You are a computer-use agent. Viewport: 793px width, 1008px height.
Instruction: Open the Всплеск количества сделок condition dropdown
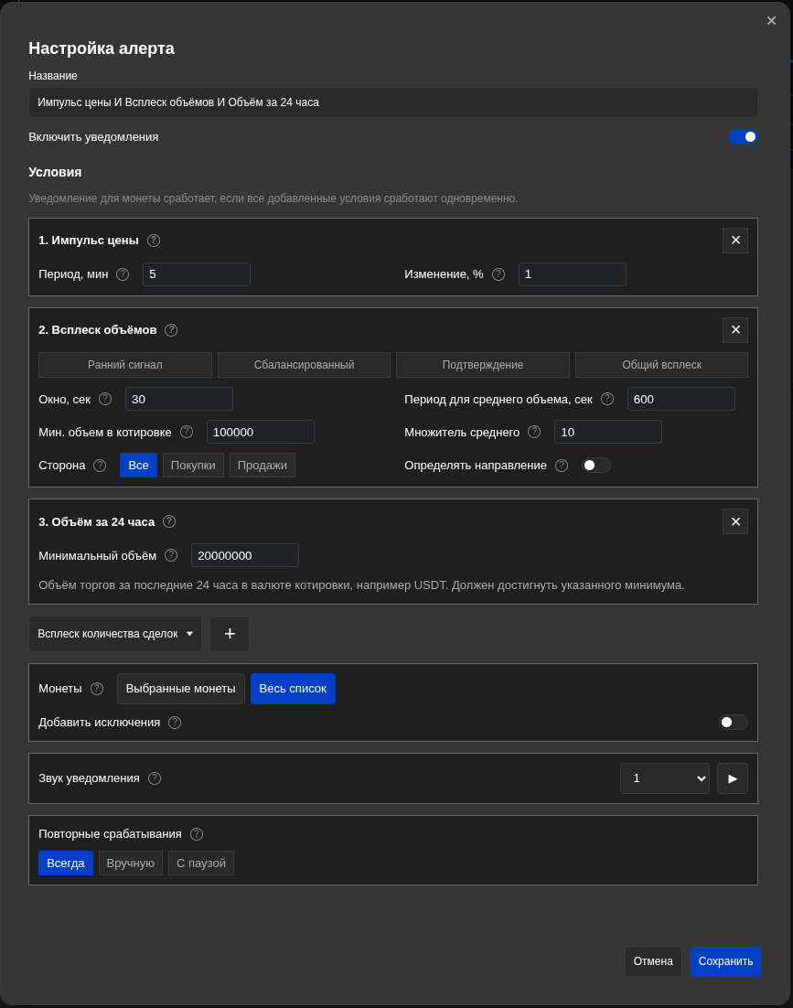(x=115, y=634)
